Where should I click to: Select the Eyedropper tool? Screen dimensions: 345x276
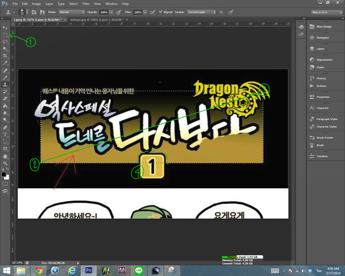[5, 63]
